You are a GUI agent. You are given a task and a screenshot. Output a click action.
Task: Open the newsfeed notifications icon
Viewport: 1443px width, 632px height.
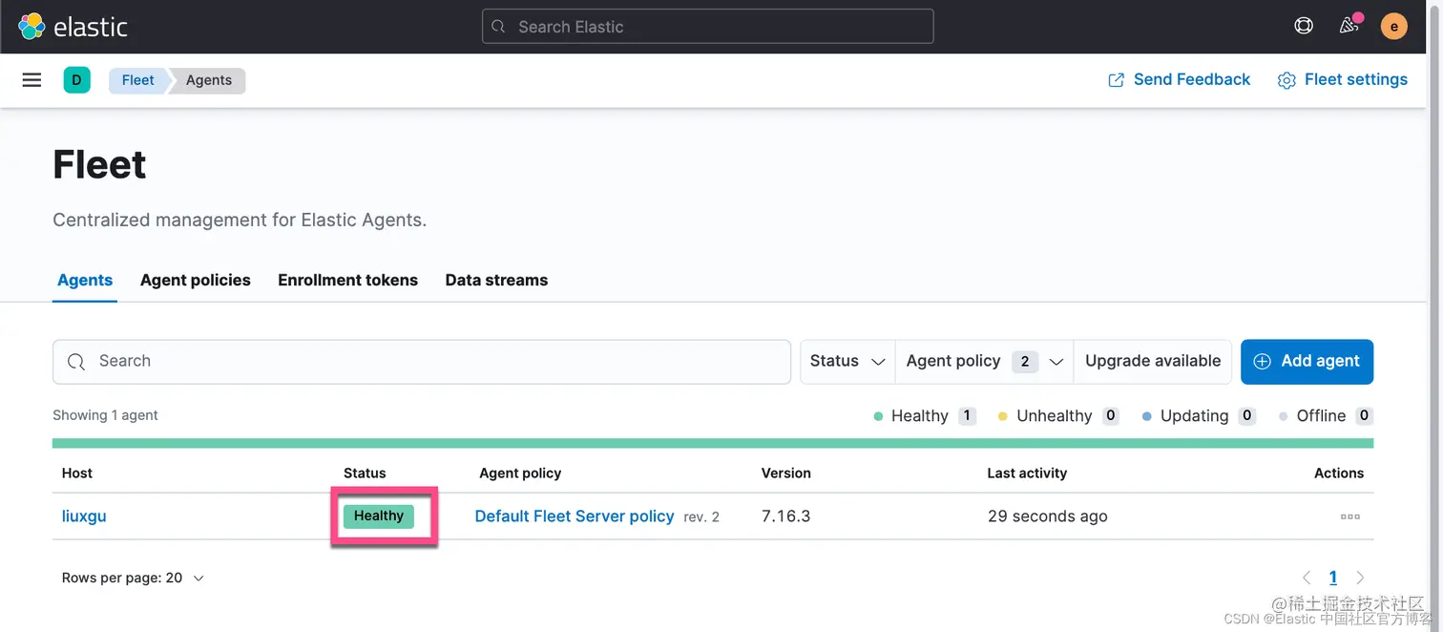pyautogui.click(x=1349, y=27)
